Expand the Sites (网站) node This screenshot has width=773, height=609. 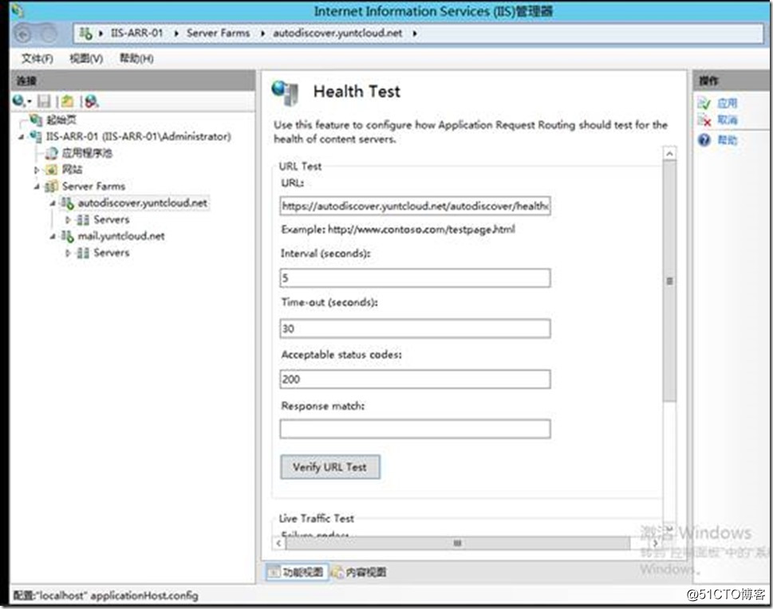[37, 170]
